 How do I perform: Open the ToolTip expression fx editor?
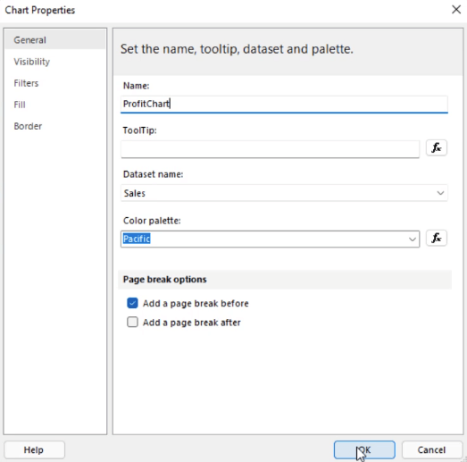437,147
